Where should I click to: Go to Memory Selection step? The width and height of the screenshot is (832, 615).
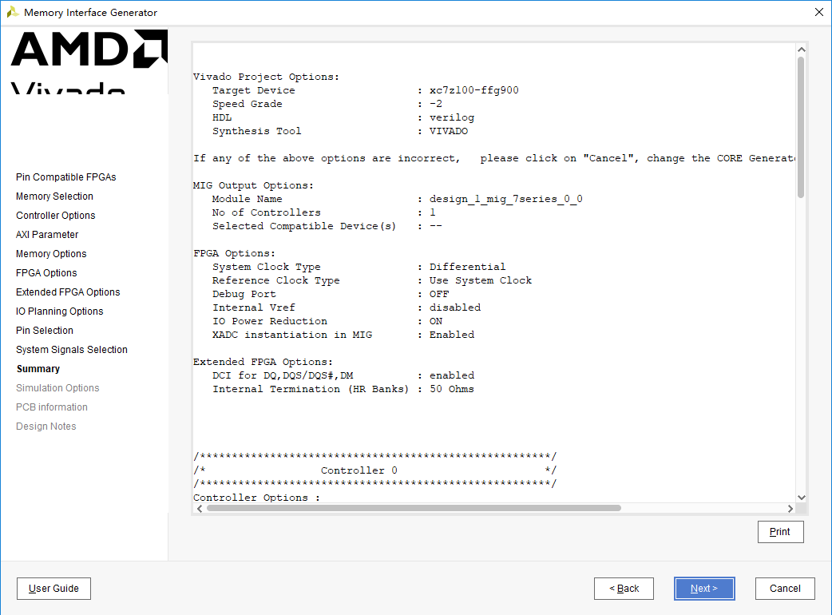click(54, 196)
